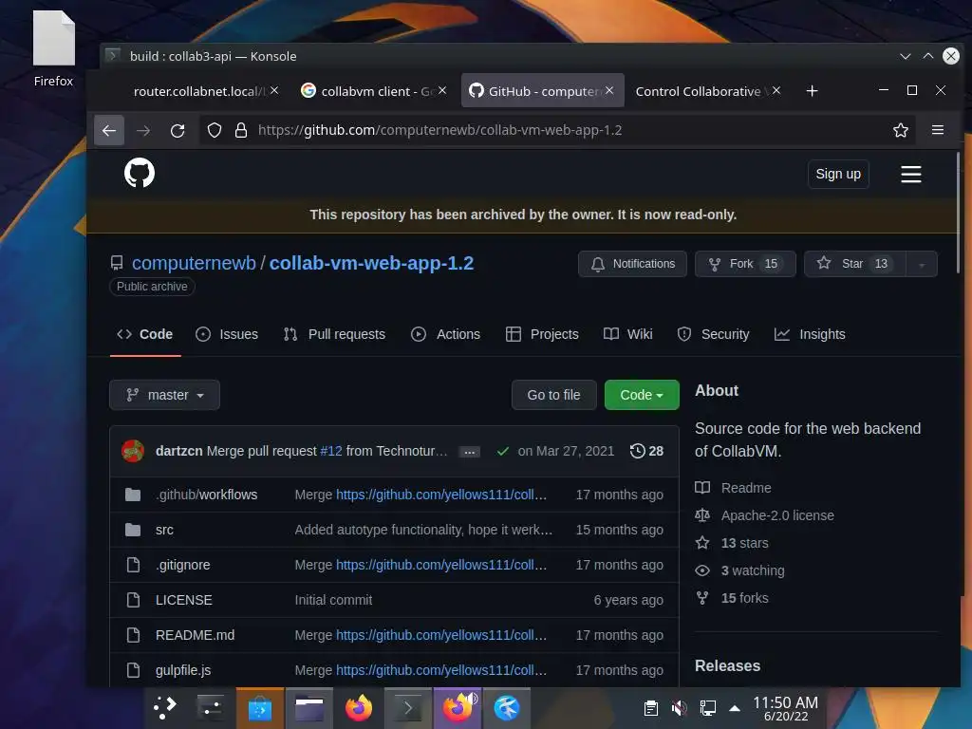This screenshot has width=972, height=729.
Task: Open the README.md file
Action: [196, 635]
